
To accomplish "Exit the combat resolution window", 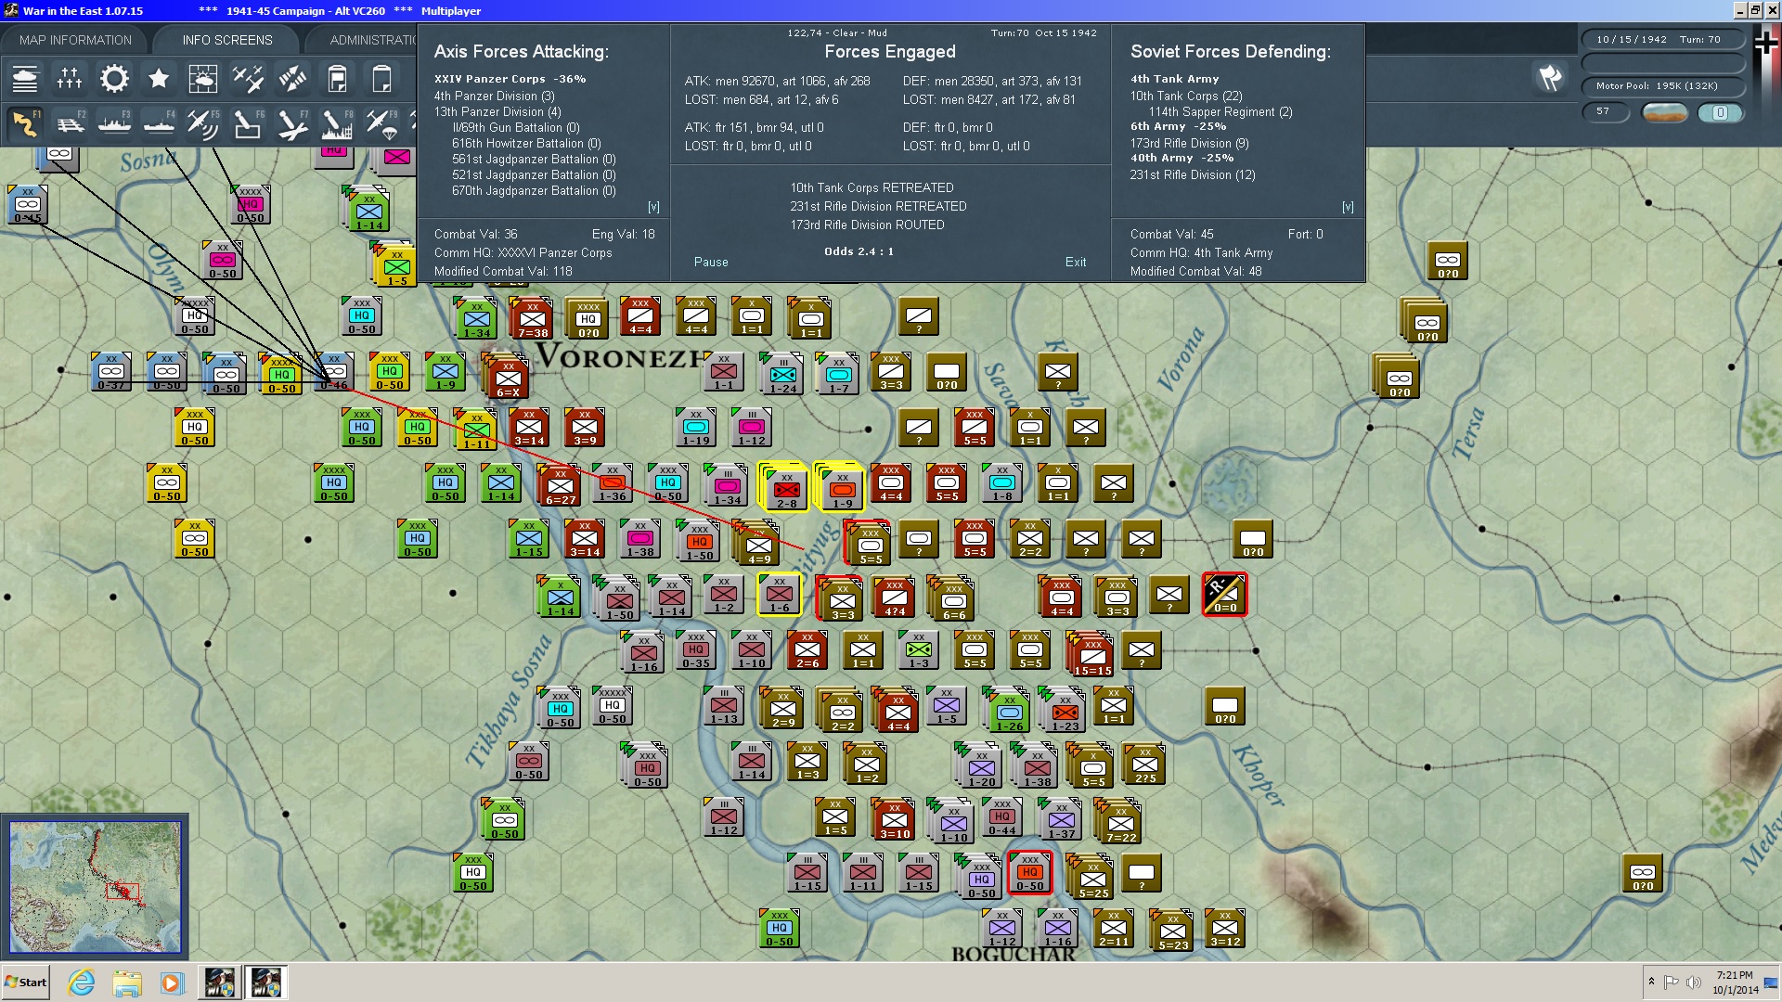I will pyautogui.click(x=1076, y=263).
